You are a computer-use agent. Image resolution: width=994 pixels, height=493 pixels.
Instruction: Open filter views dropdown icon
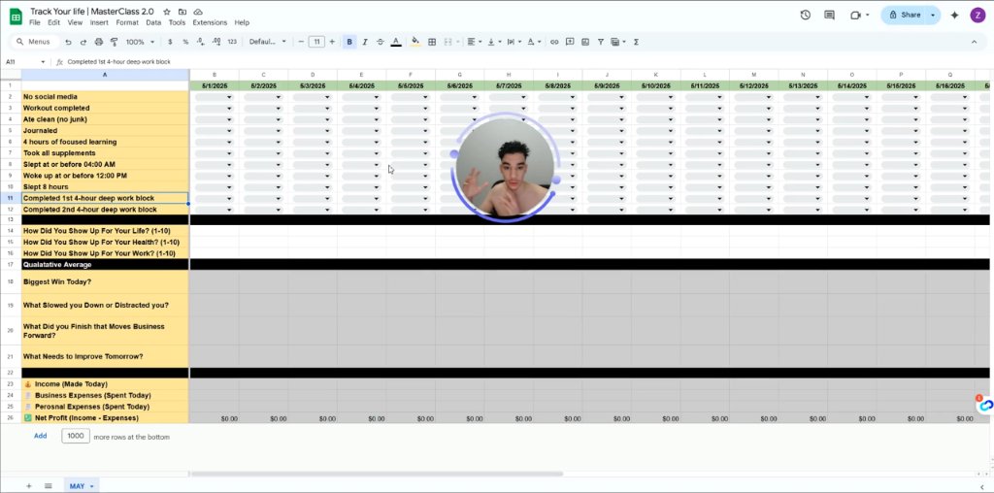point(616,42)
